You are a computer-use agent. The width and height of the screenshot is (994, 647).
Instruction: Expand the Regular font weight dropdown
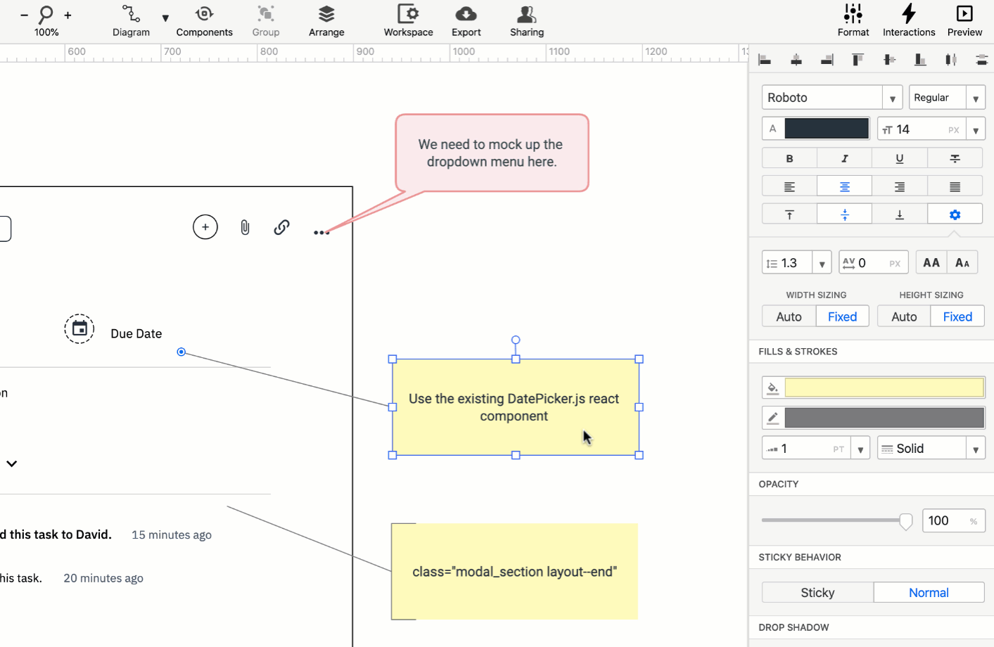click(x=946, y=98)
